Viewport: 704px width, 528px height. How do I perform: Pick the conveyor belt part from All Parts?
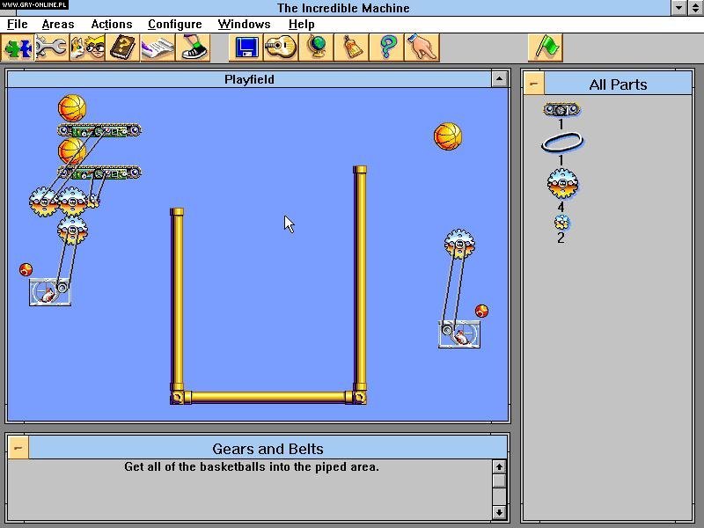point(561,108)
